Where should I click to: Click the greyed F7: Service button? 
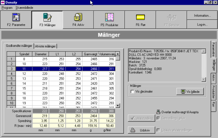pos(171,20)
